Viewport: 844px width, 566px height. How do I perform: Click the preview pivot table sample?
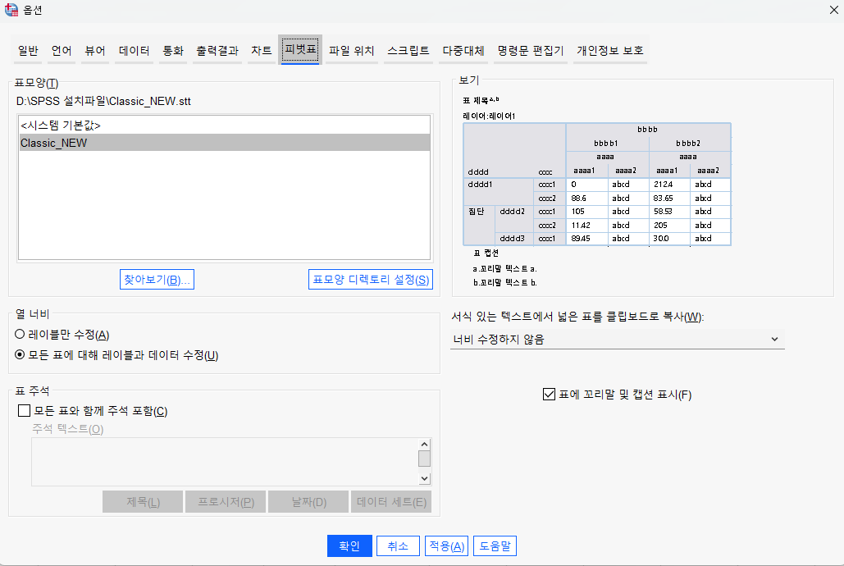[597, 185]
